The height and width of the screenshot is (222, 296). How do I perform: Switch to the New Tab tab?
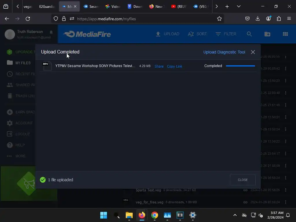pos(157,7)
